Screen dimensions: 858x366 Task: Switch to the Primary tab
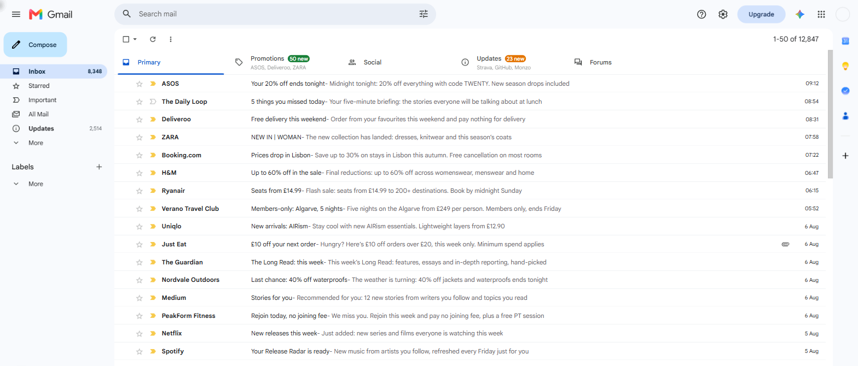[x=171, y=62]
